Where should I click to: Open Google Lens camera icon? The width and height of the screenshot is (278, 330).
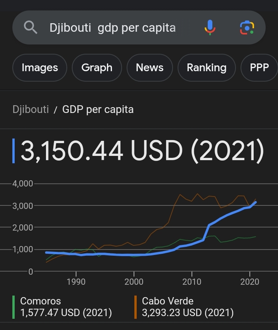[x=247, y=27]
